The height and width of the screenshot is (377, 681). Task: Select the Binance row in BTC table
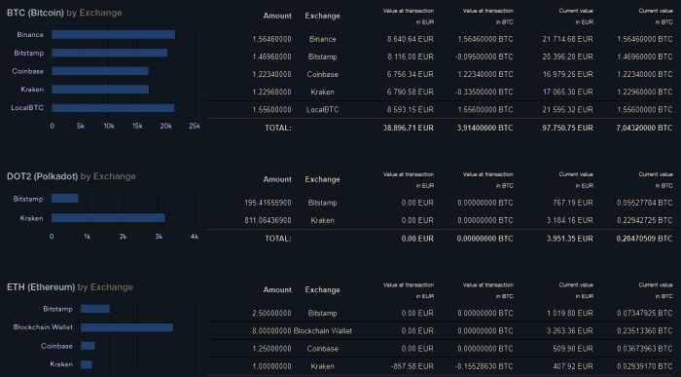coord(440,39)
